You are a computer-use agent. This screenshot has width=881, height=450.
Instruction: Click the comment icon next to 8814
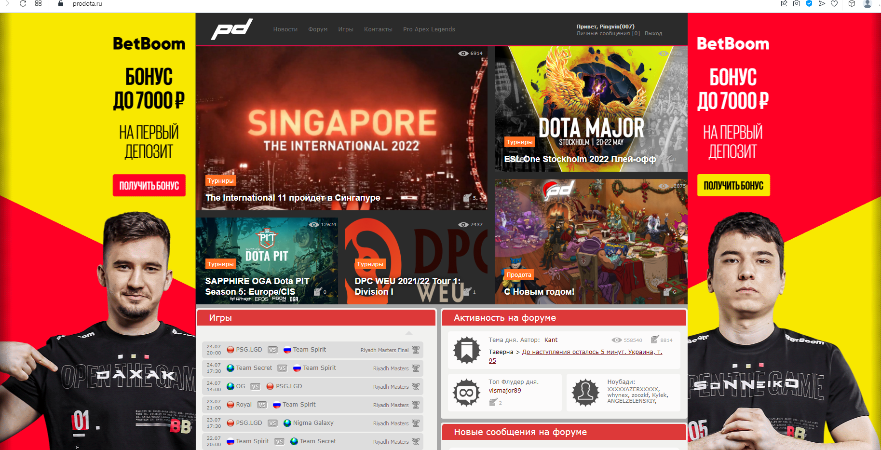pyautogui.click(x=654, y=340)
